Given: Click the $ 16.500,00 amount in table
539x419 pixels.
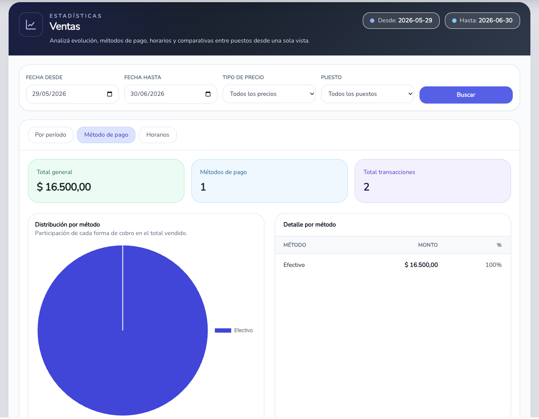Looking at the screenshot, I should click(x=421, y=265).
